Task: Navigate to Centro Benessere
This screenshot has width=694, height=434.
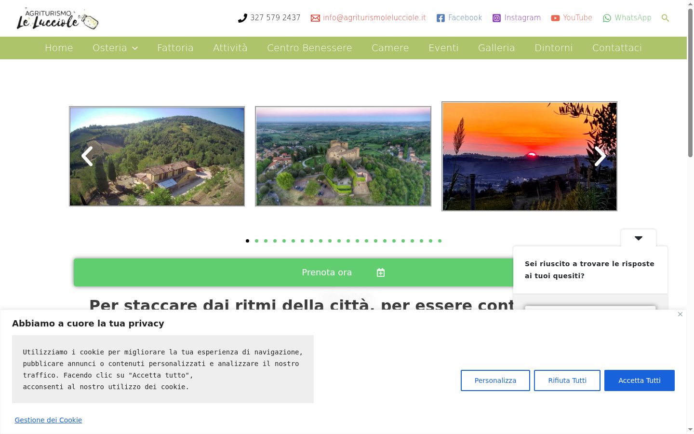Action: 309,48
